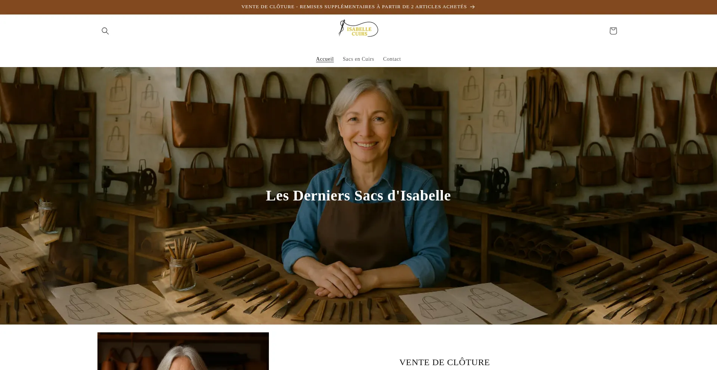This screenshot has height=370, width=717.
Task: Click the portrait image below the hero banner
Action: (183, 351)
